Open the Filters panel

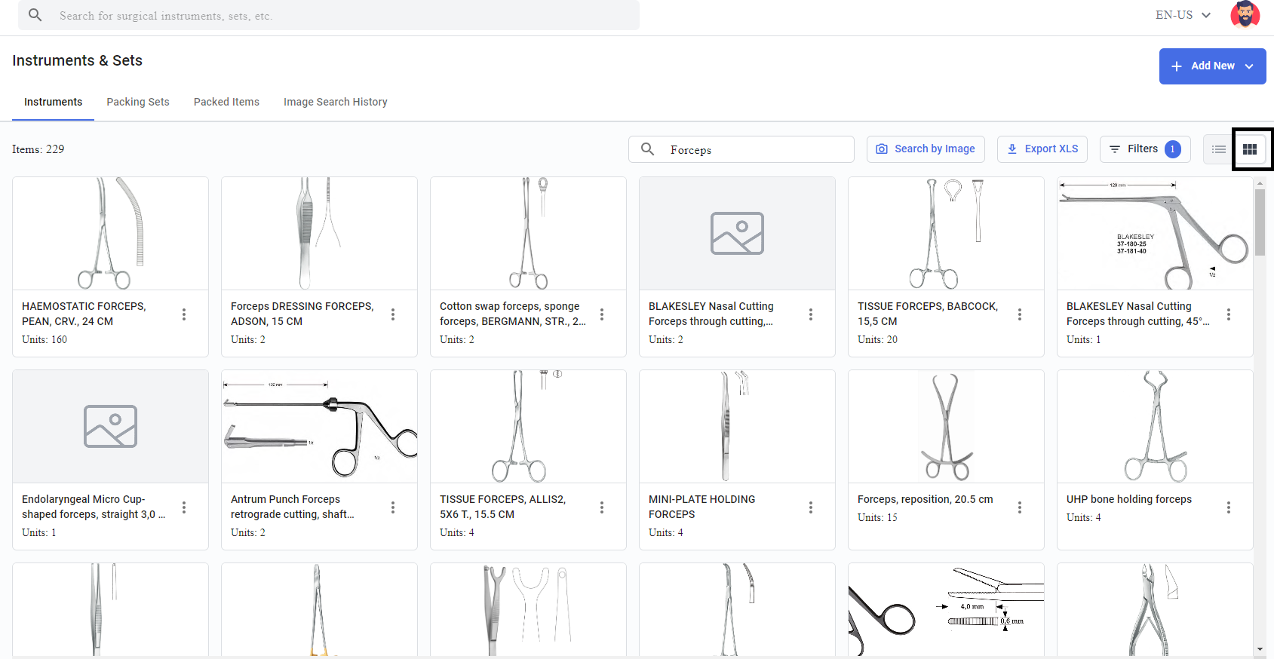1145,149
